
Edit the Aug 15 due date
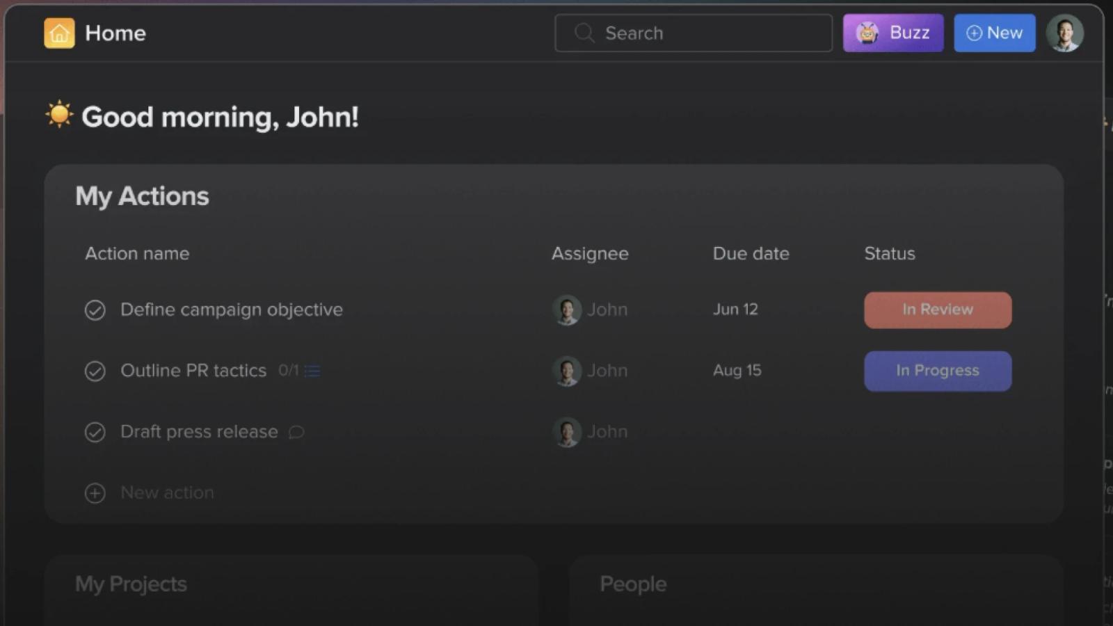pyautogui.click(x=737, y=371)
